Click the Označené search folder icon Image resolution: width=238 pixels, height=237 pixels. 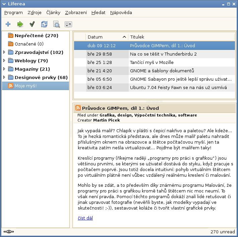[11, 44]
